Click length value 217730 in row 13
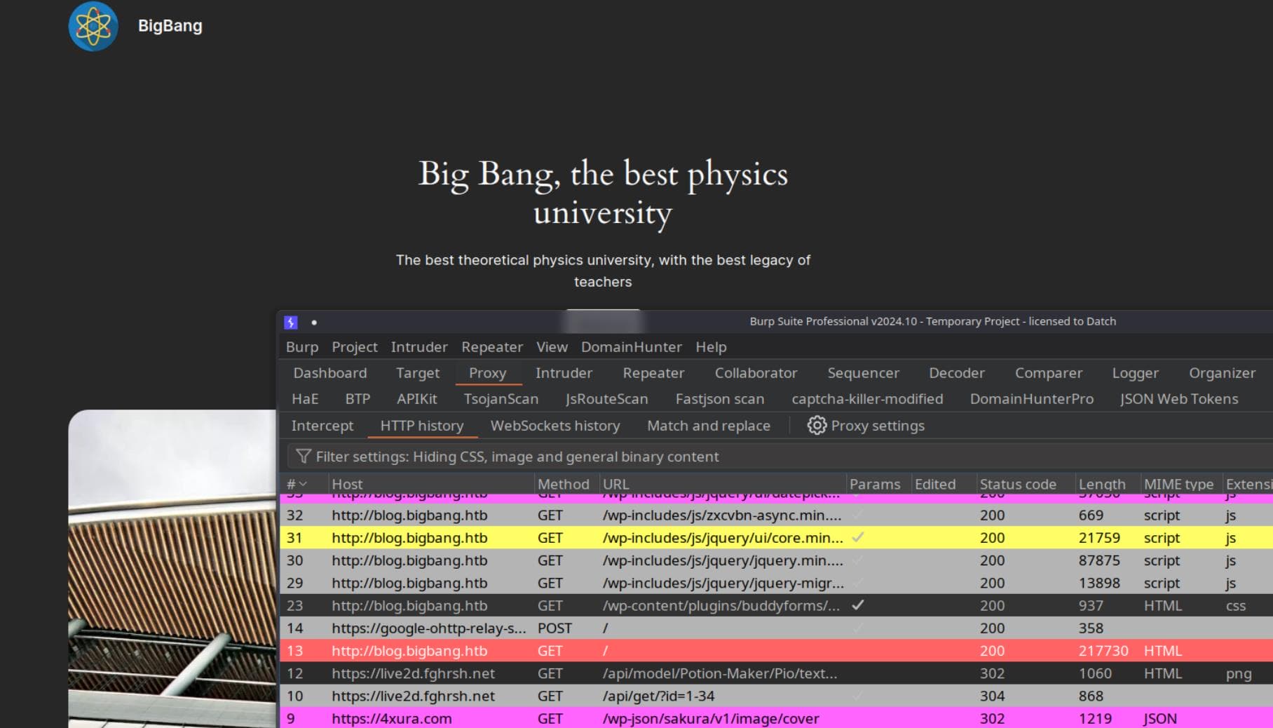 tap(1103, 651)
